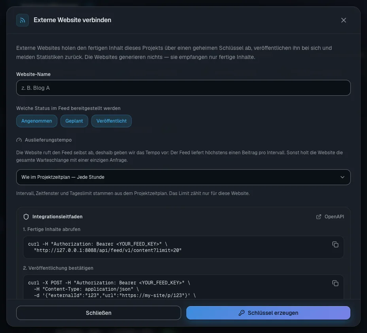367x333 pixels.
Task: Click the shield icon next to Integrationsleitfaden
Action: click(26, 217)
